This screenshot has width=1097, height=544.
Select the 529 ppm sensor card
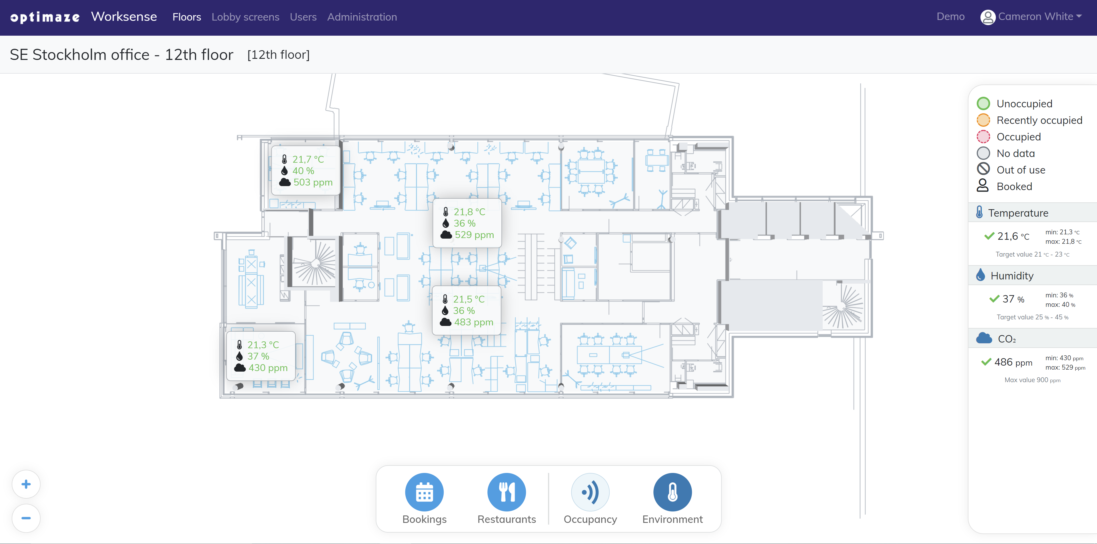point(467,223)
